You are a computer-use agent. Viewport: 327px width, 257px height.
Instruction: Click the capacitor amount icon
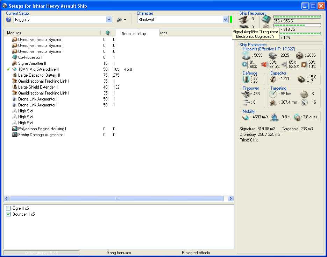tap(273, 79)
